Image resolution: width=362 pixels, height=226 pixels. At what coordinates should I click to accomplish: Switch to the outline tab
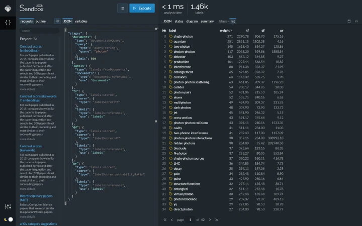(x=41, y=21)
